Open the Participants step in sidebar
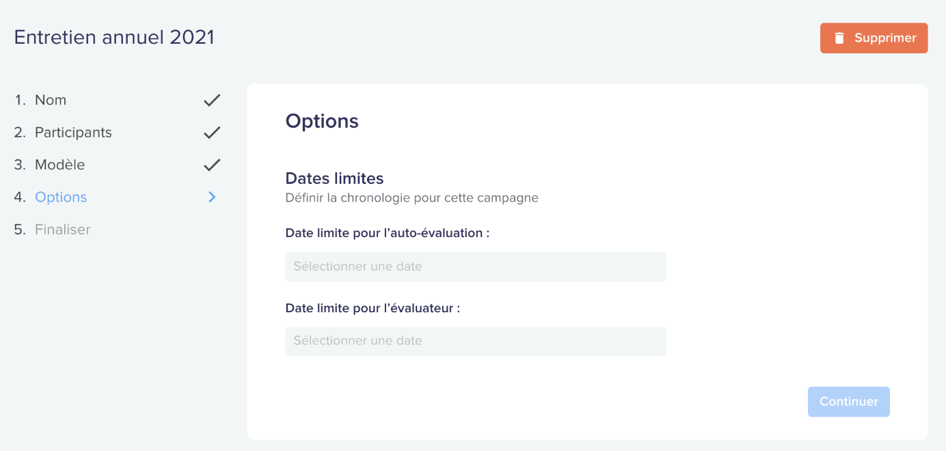 click(63, 133)
